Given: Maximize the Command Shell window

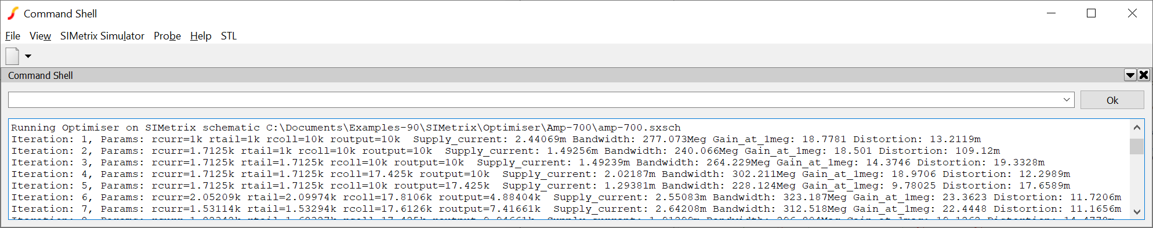Looking at the screenshot, I should 1091,13.
